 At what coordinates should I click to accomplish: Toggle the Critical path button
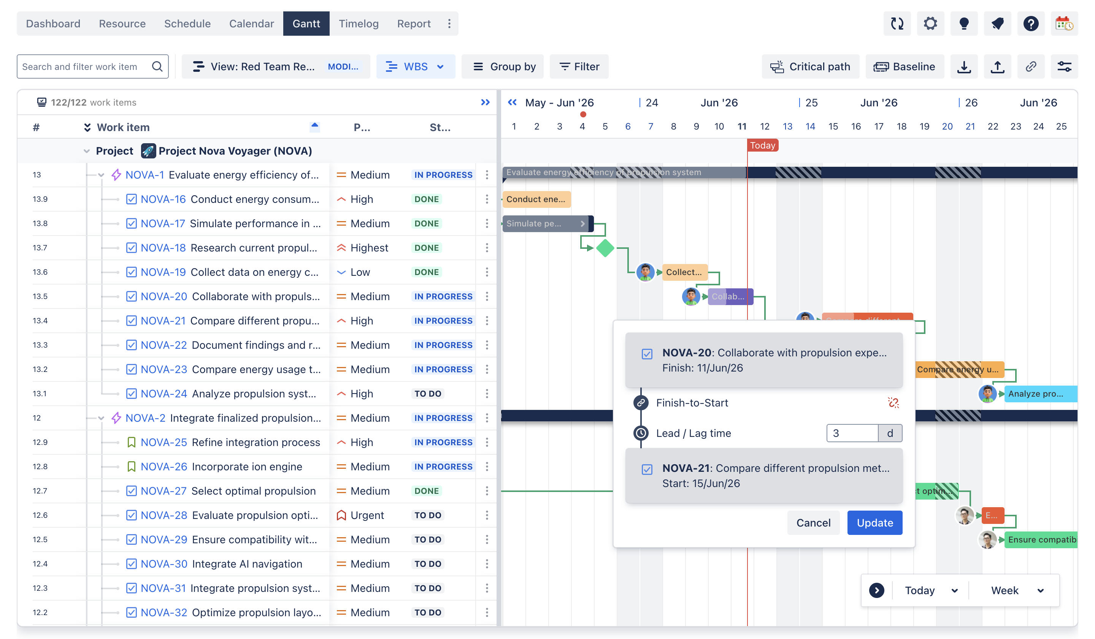(x=810, y=66)
